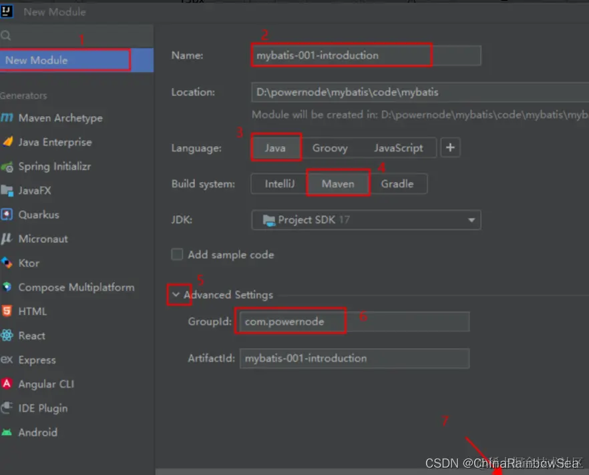Click the Quarkus icon
Screen dimensions: 589x475
(x=7, y=215)
